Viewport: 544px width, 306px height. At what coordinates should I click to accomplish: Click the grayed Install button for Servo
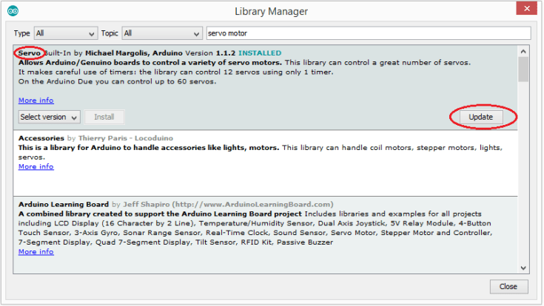coord(104,117)
